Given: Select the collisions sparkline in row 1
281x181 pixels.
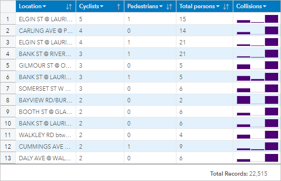Looking at the screenshot, I should 257,19.
